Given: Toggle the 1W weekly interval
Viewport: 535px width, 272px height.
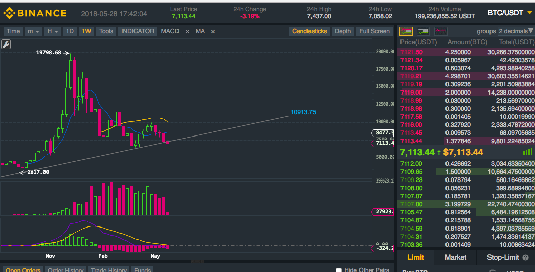Looking at the screenshot, I should click(86, 31).
